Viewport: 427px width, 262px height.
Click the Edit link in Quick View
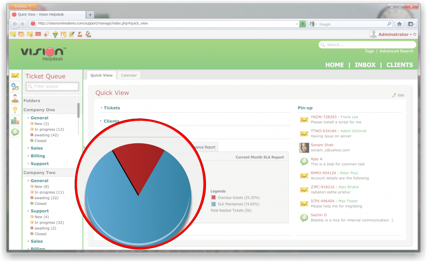(x=400, y=95)
